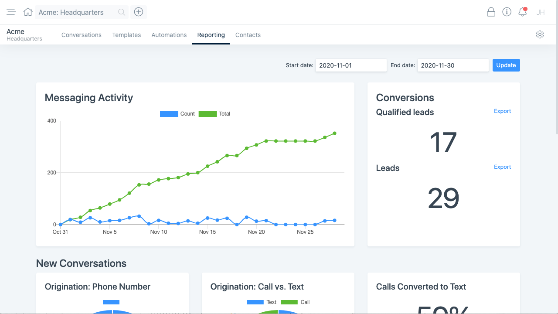Click the End date field
This screenshot has width=558, height=314.
453,65
